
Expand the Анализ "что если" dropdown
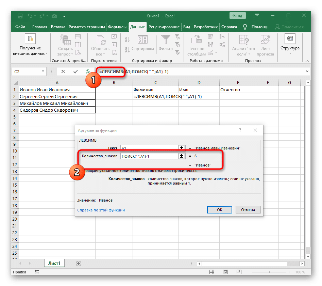[x=243, y=45]
